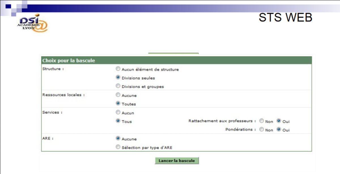Disable Rattachement aux professeurs with 'Non'
Image resolution: width=340 pixels, height=174 pixels.
coord(262,121)
